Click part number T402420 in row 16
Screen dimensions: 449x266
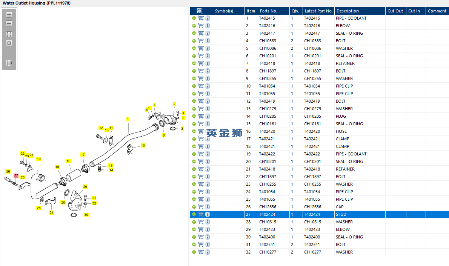point(267,131)
